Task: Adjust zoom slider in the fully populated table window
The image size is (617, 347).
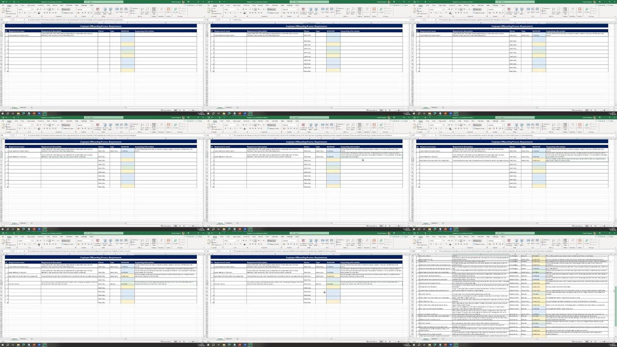Action: pyautogui.click(x=604, y=342)
